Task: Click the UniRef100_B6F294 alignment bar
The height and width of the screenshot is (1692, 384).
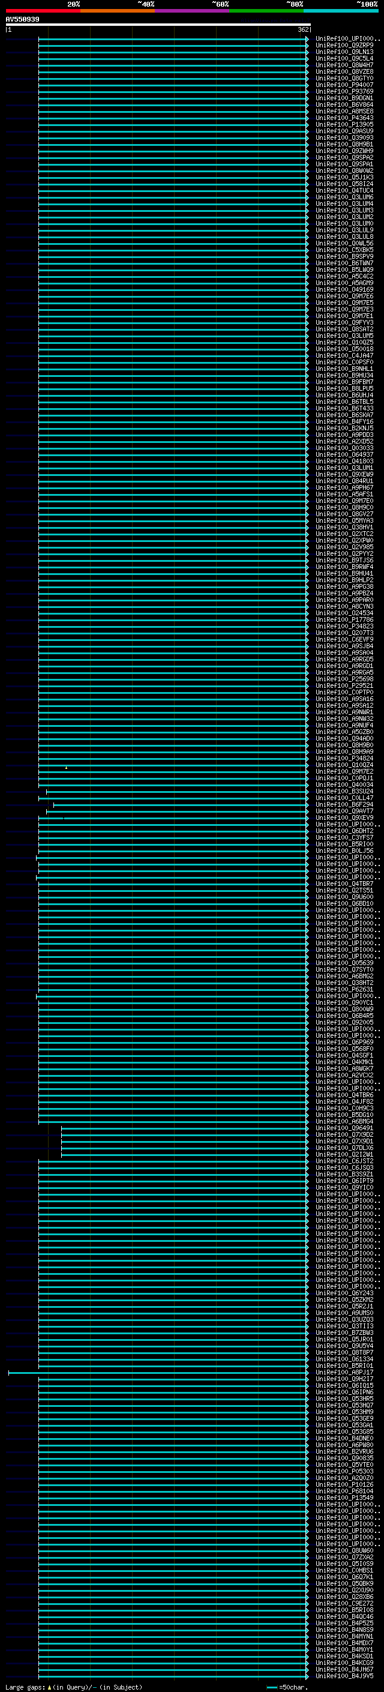Action: point(181,805)
